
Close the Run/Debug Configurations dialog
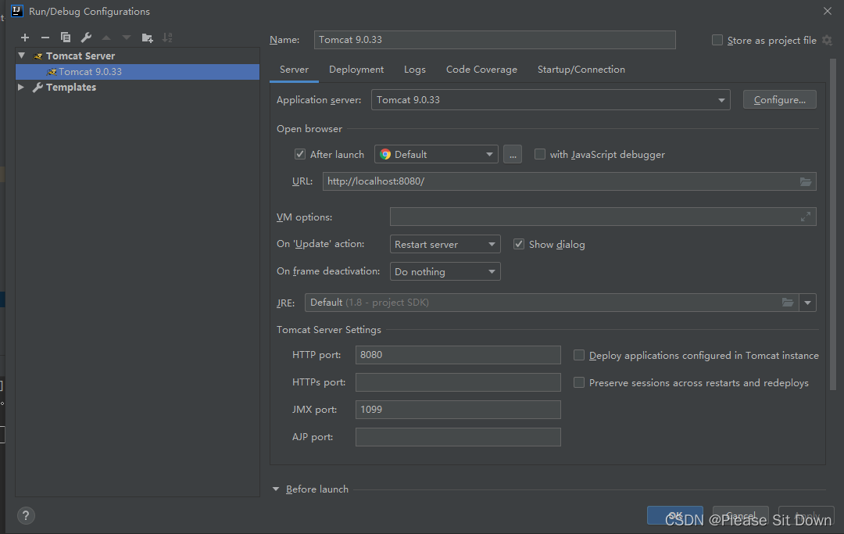pyautogui.click(x=828, y=11)
